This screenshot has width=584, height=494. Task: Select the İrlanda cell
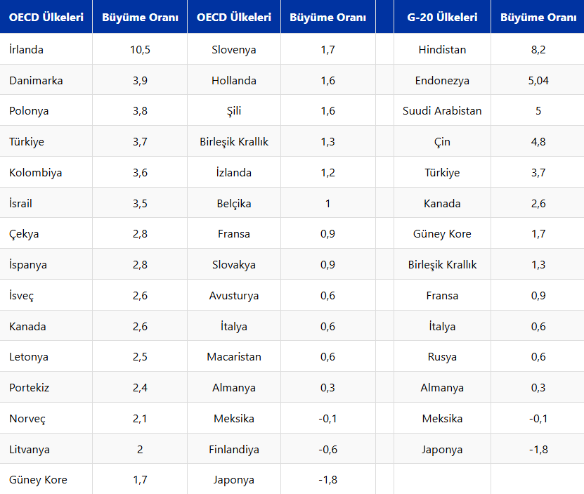pos(27,50)
